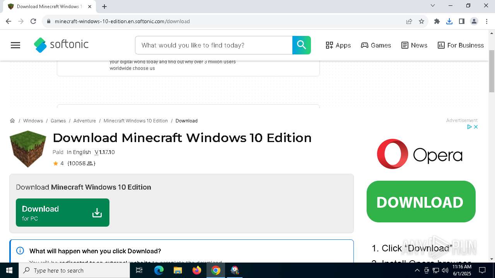Viewport: 495px width, 278px height.
Task: Open Chrome profile avatar
Action: tap(474, 21)
